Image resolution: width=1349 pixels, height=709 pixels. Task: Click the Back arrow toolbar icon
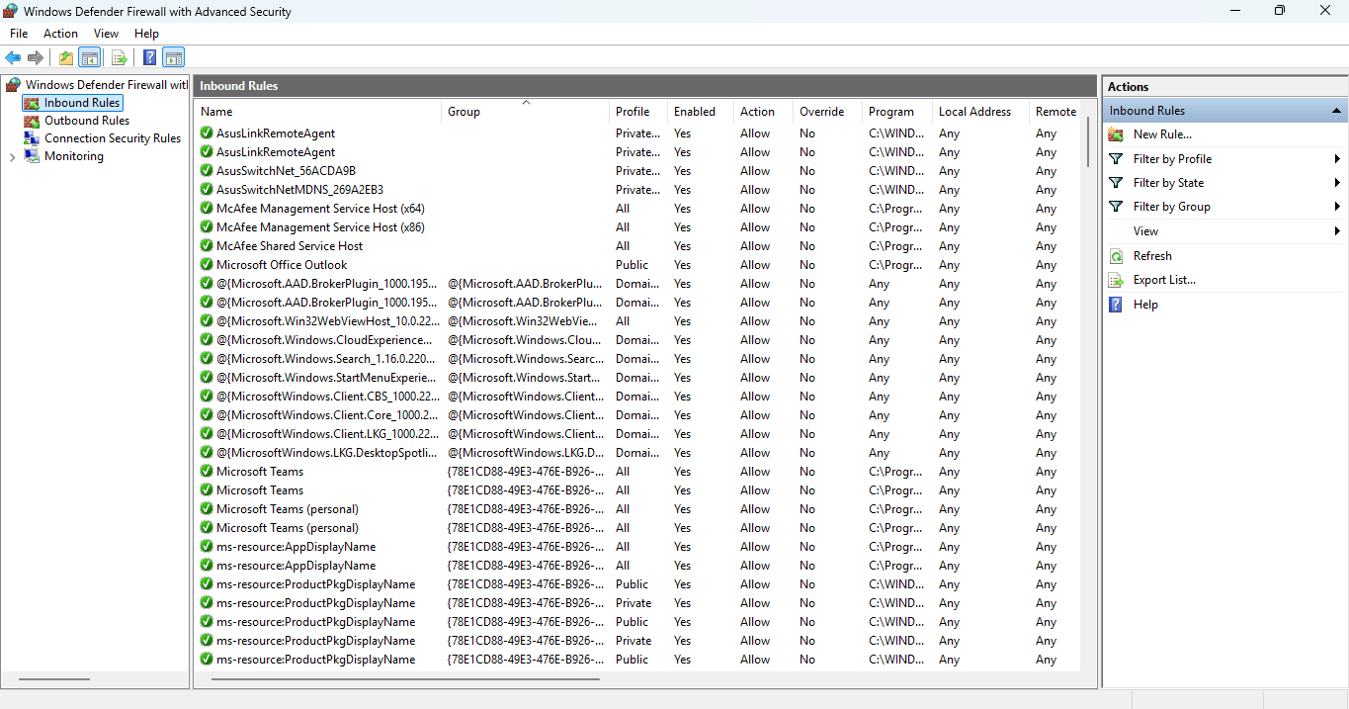point(13,57)
